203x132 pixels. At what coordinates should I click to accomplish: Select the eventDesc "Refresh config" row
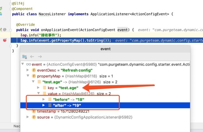(x=105, y=70)
